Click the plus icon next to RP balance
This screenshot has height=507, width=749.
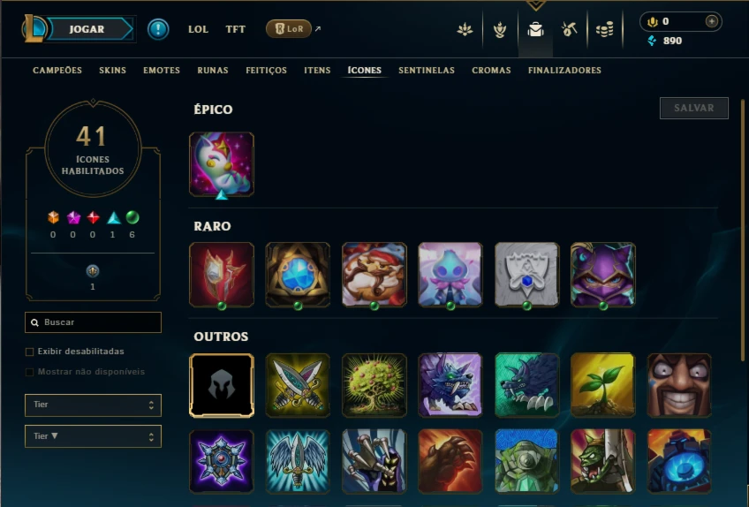click(x=712, y=21)
